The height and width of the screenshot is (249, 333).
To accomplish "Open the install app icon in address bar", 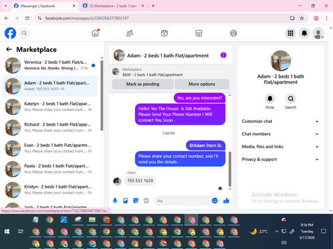I will 292,18.
